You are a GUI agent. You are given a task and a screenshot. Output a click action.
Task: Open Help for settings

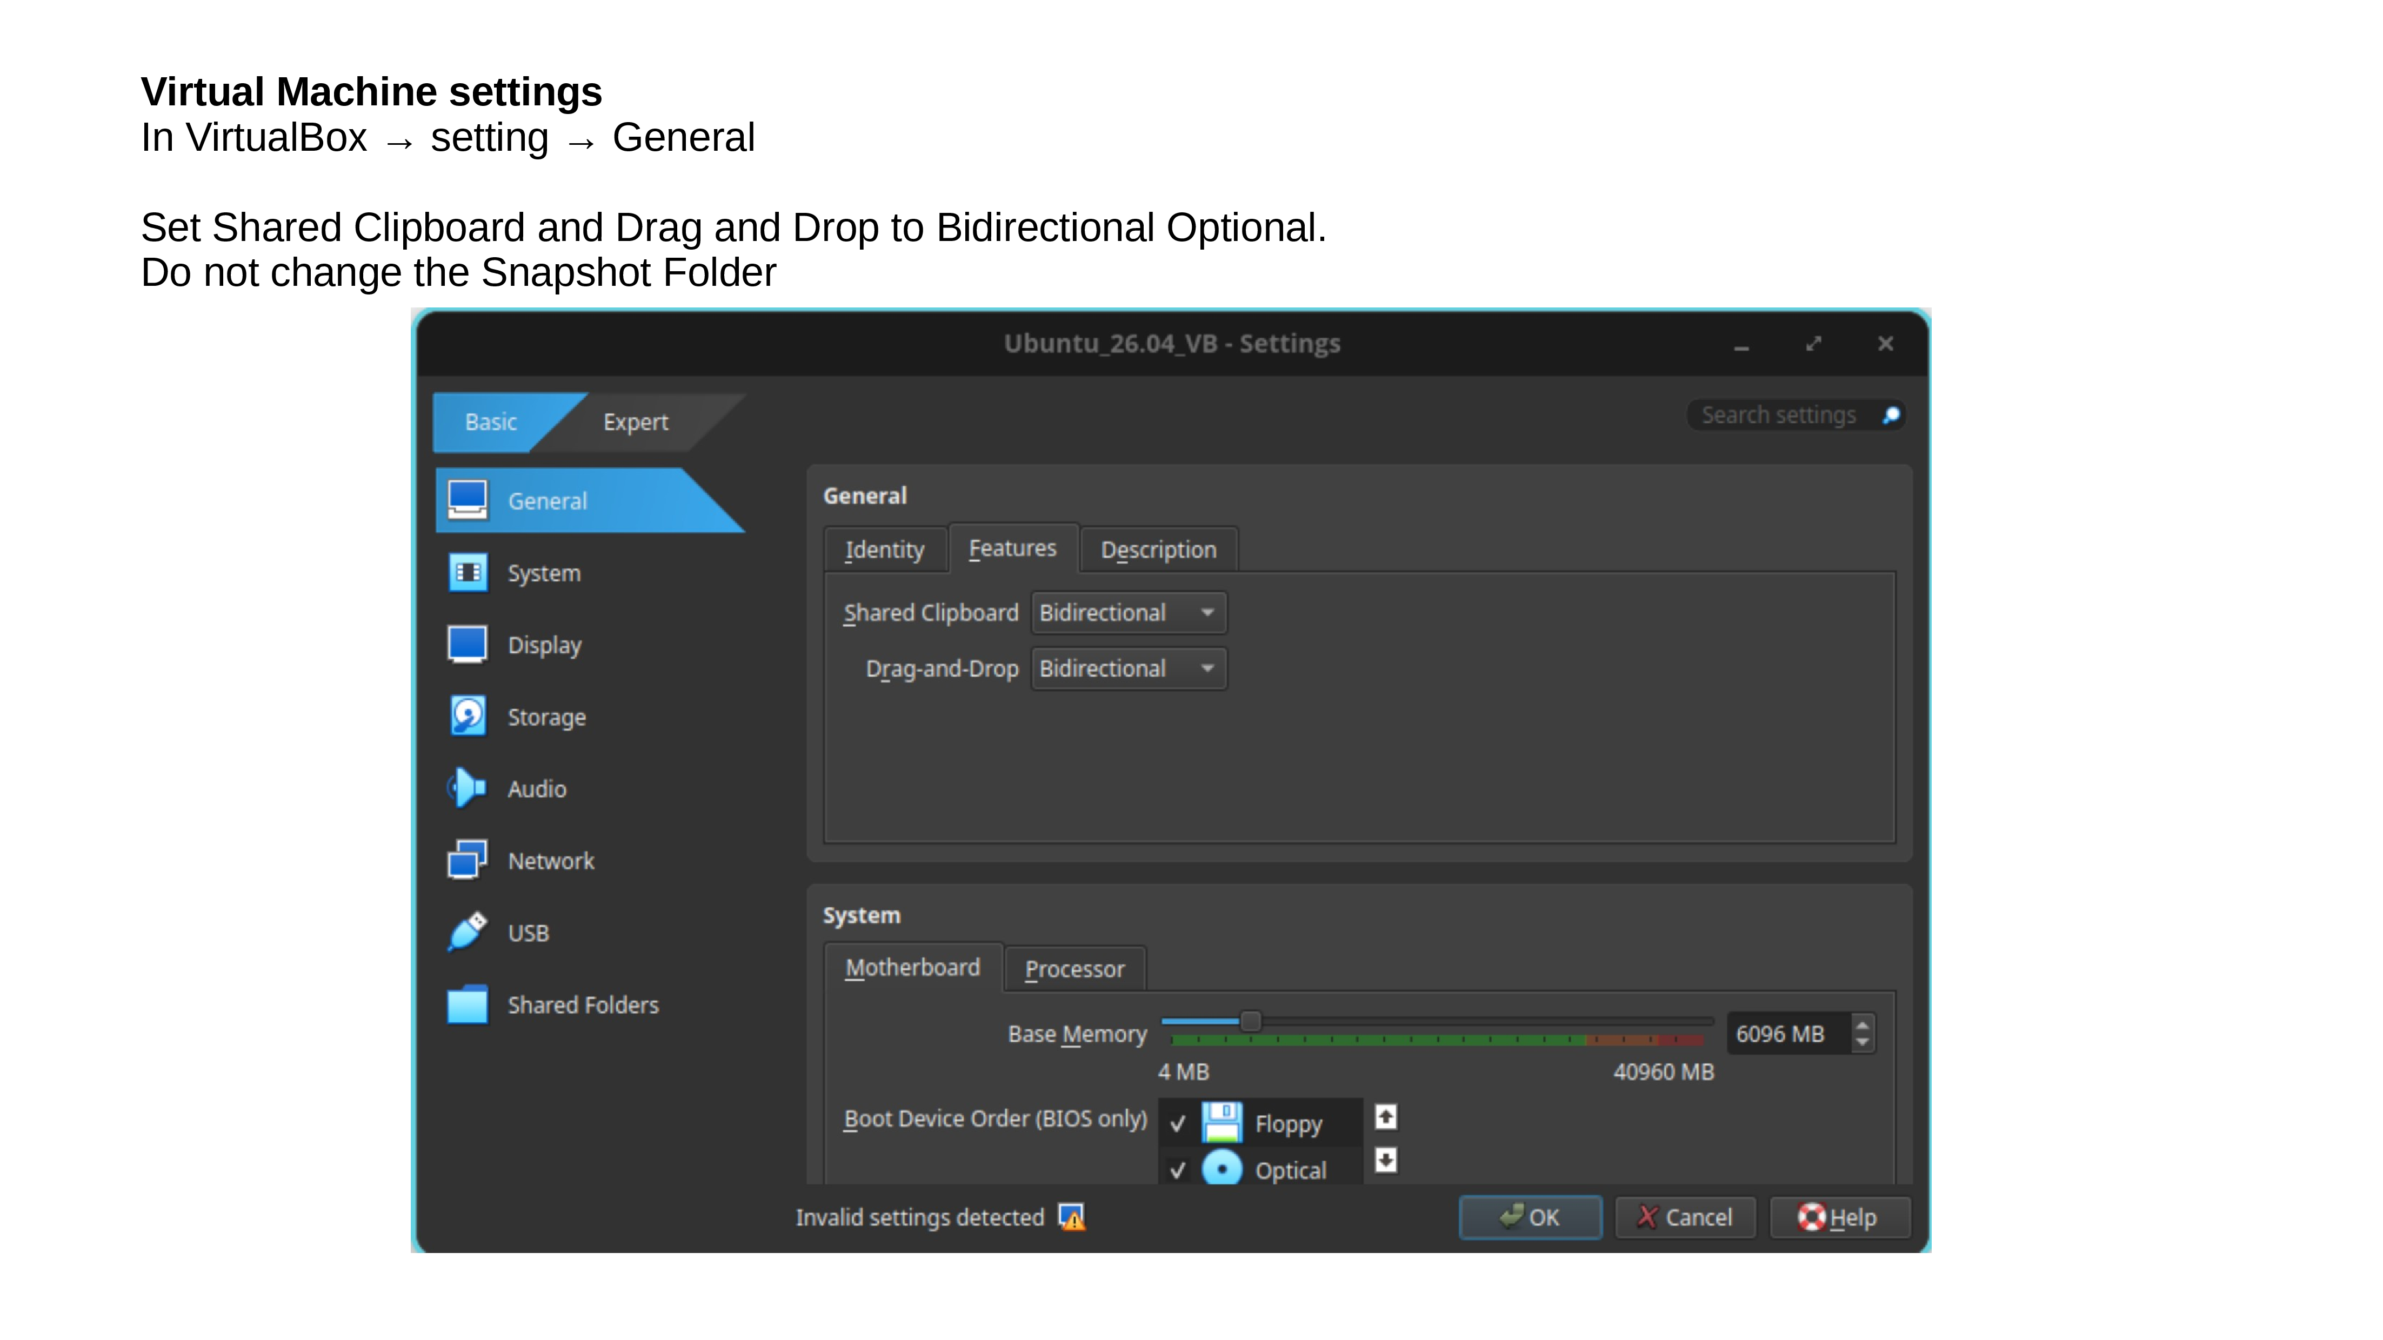[x=1839, y=1217]
